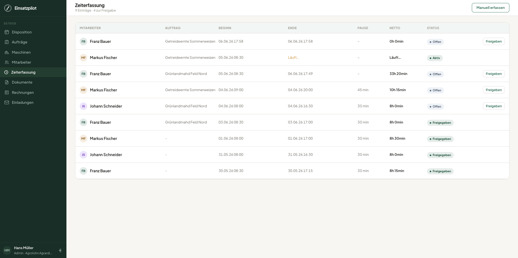The image size is (518, 258).
Task: Click the Aktiv status badge
Action: tap(435, 58)
